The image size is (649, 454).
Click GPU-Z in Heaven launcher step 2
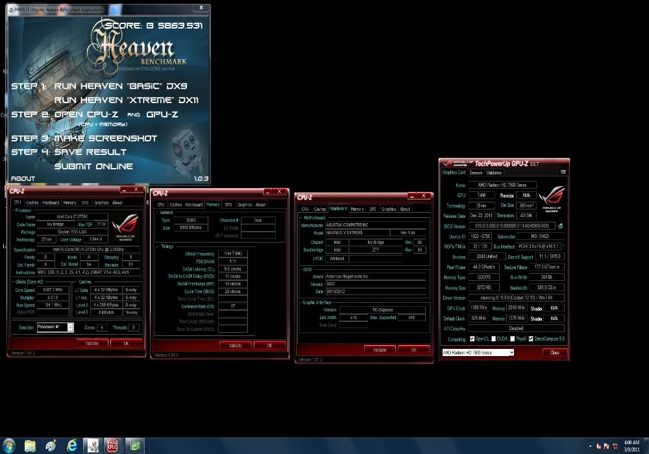click(162, 114)
